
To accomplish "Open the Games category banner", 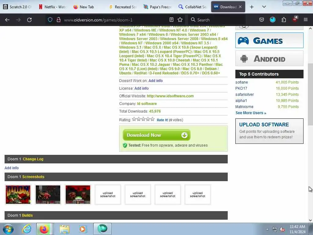I will tap(269, 40).
